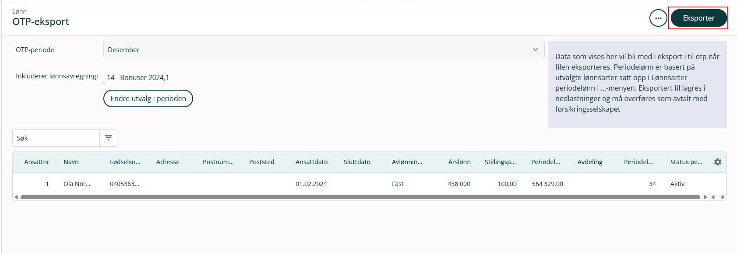Open the three-dots more options menu
Screen dimensions: 737x253
coord(658,18)
